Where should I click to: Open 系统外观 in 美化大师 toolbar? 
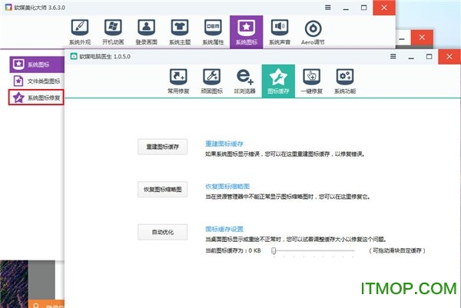tap(80, 32)
